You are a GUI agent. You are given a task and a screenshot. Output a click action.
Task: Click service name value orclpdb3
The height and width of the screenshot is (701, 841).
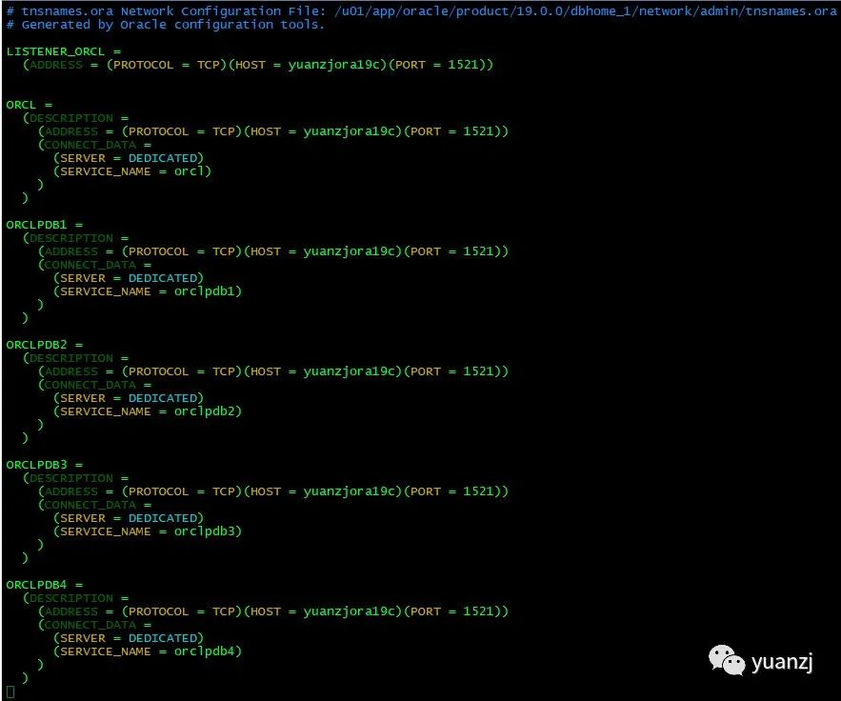click(205, 531)
